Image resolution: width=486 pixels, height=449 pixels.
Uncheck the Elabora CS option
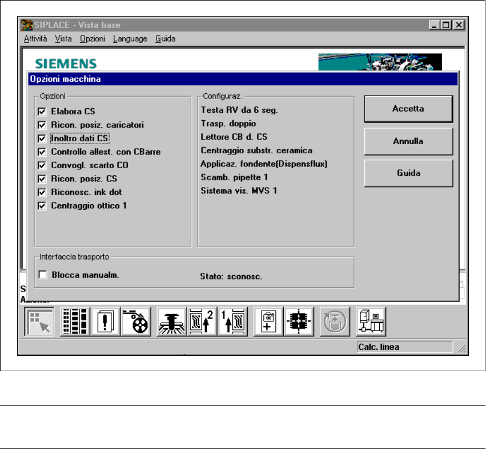pyautogui.click(x=42, y=112)
